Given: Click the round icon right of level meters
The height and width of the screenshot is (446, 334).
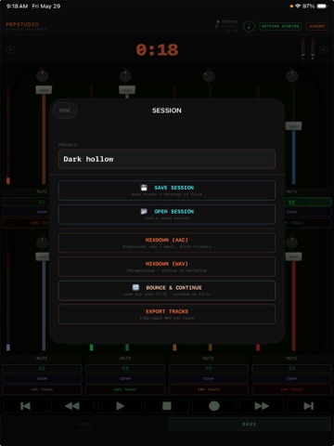Looking at the screenshot, I should pos(323,49).
